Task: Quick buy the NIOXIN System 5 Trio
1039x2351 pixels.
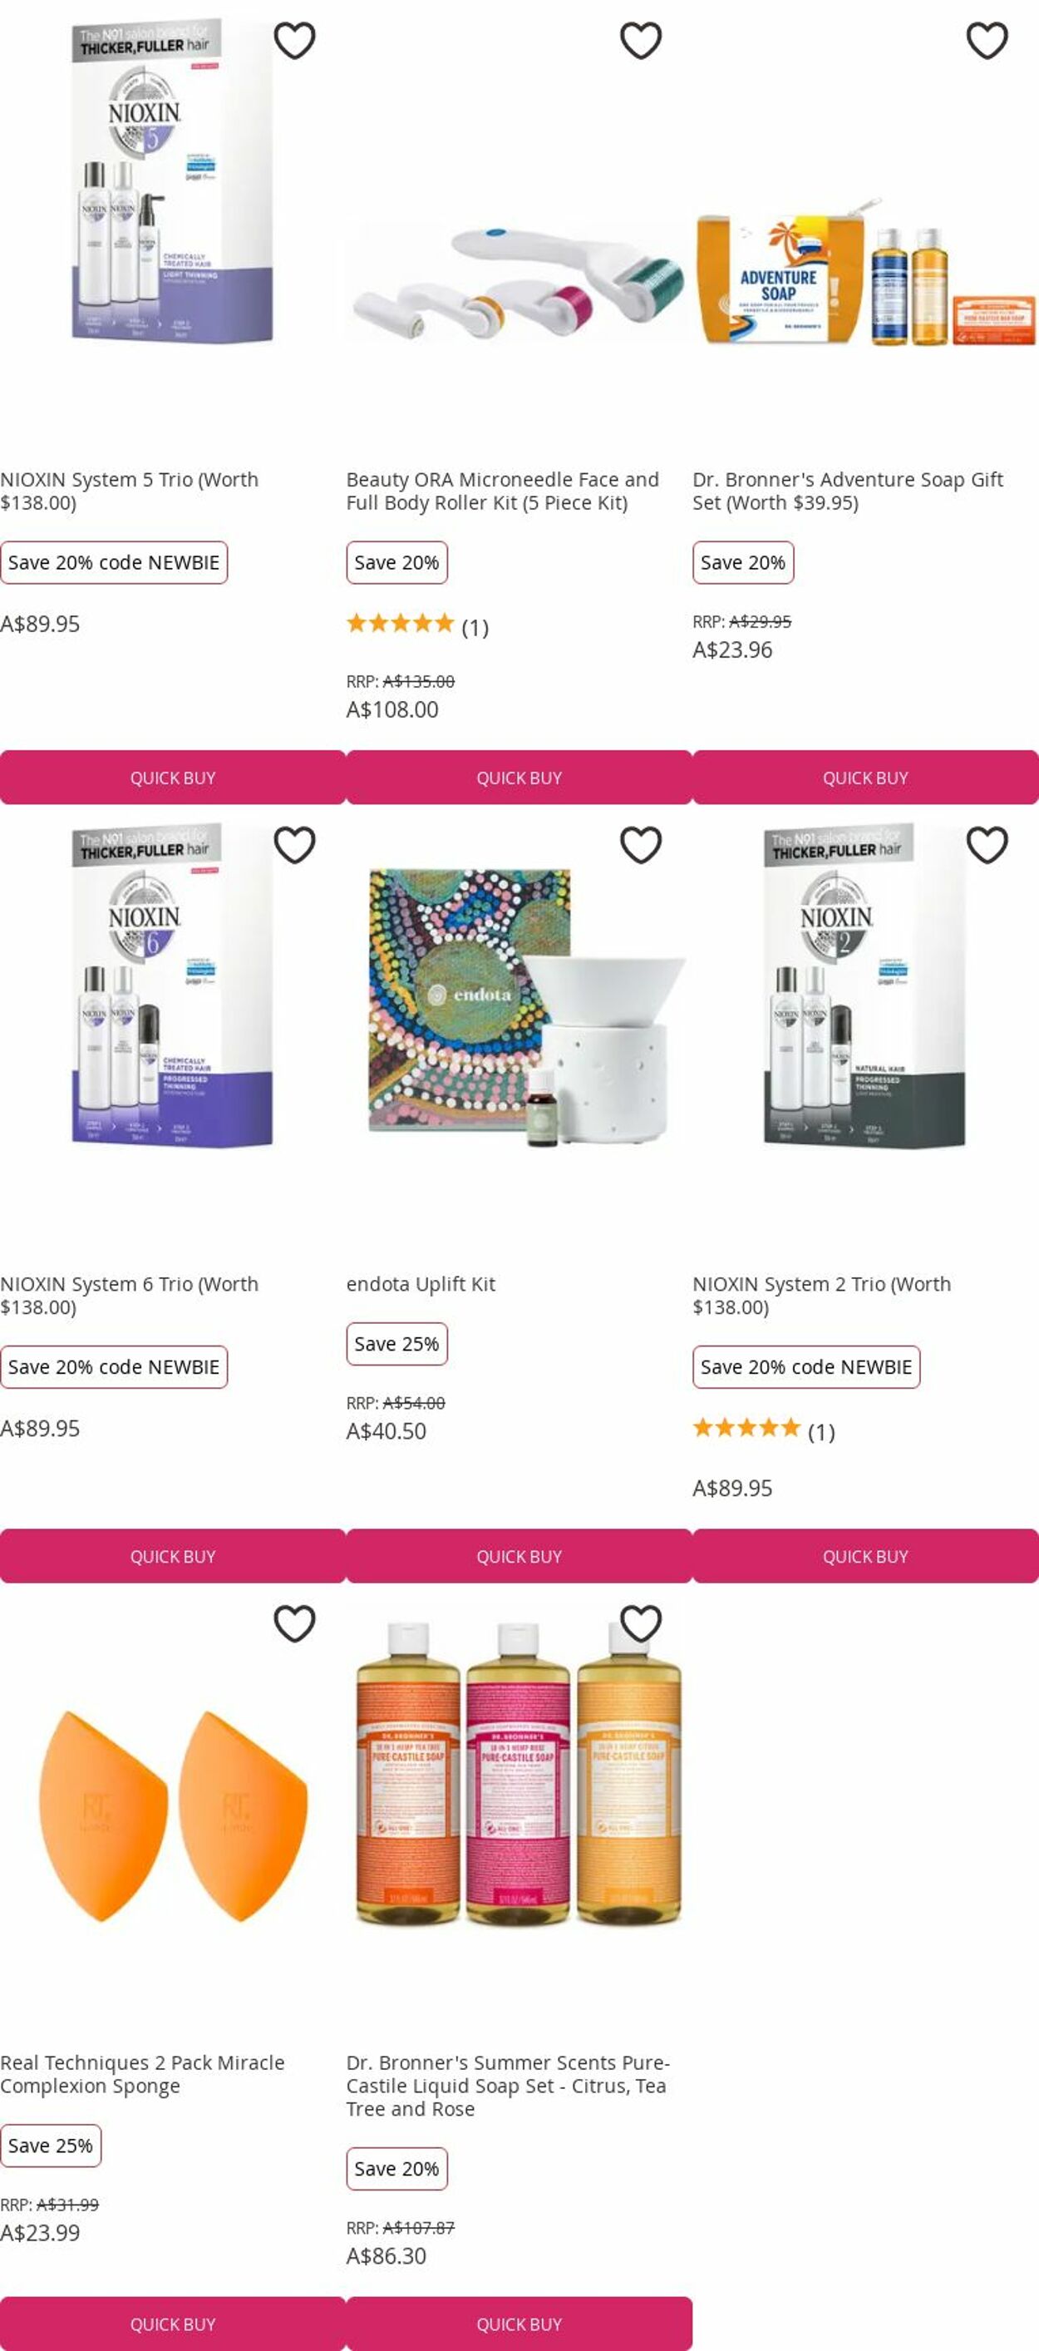Action: [172, 778]
